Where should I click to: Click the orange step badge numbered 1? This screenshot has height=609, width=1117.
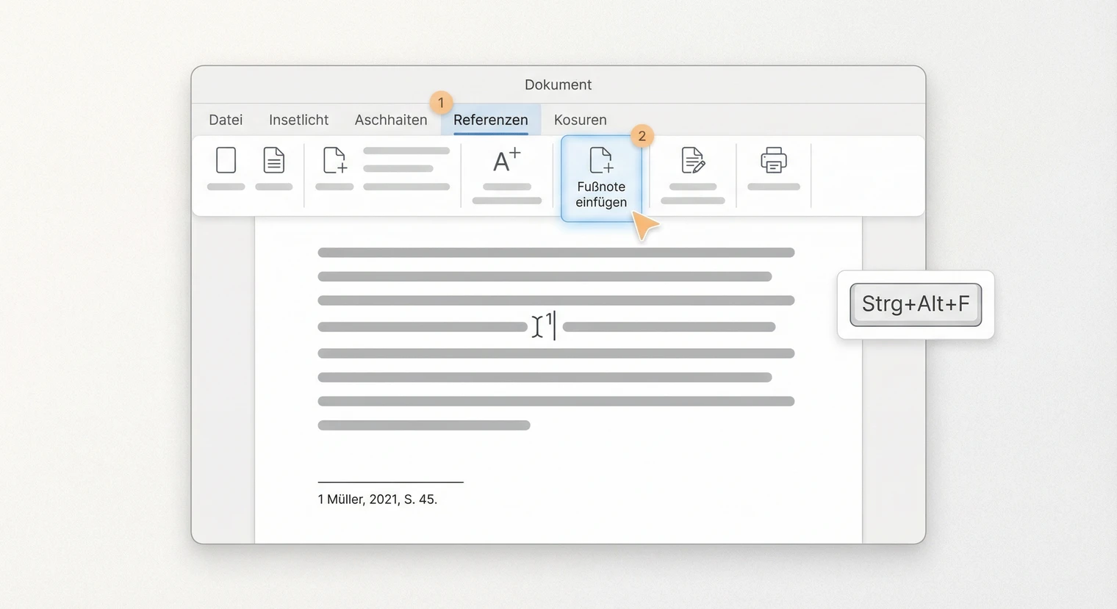point(441,103)
